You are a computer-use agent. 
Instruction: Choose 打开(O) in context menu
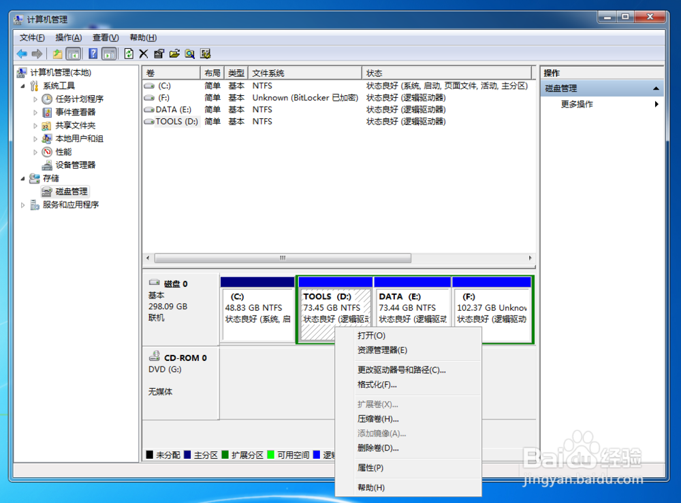click(x=408, y=336)
